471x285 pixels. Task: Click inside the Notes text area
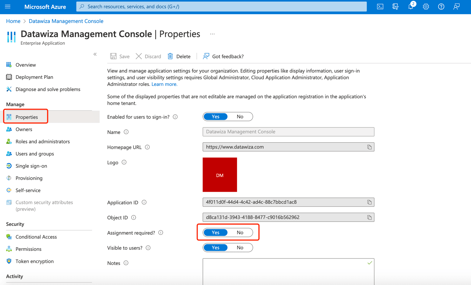tap(288, 272)
